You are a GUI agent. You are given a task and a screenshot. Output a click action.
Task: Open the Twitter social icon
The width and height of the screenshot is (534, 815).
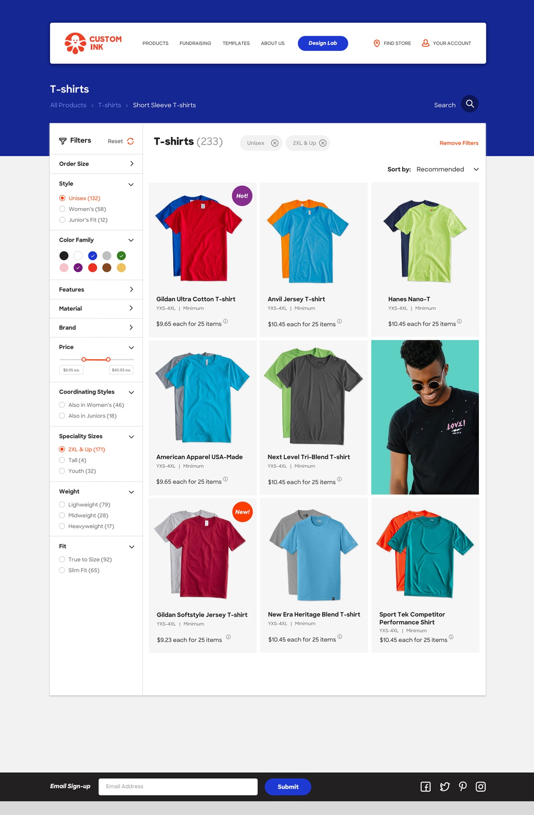[x=445, y=787]
